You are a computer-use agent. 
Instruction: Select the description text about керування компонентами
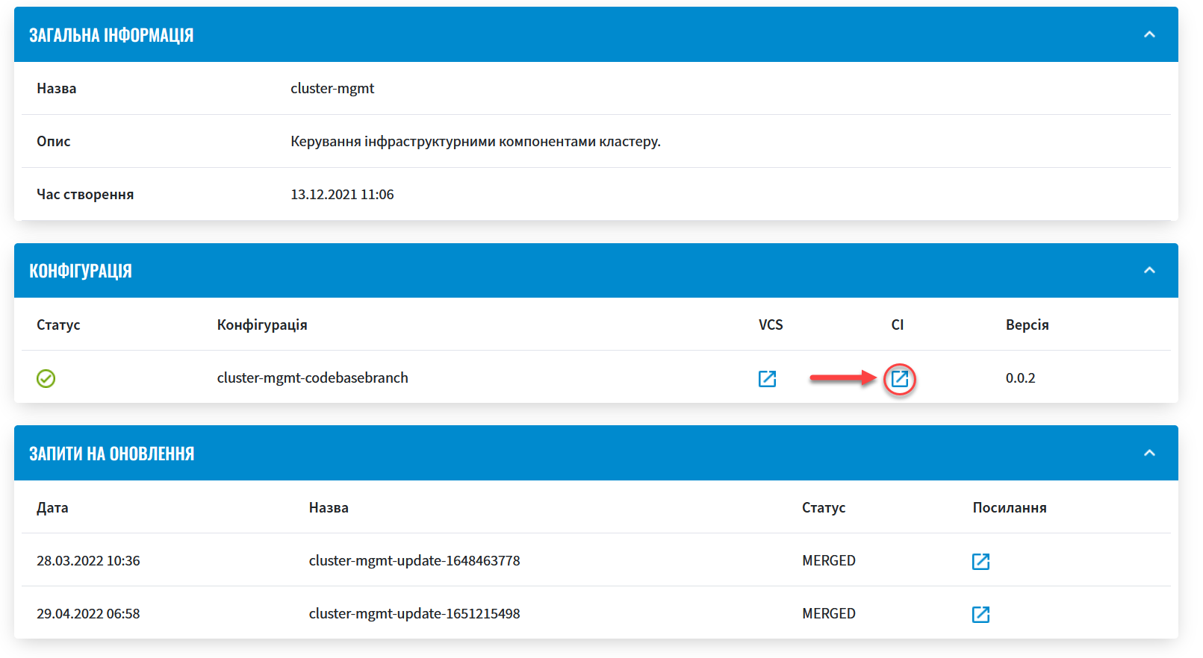pyautogui.click(x=476, y=141)
